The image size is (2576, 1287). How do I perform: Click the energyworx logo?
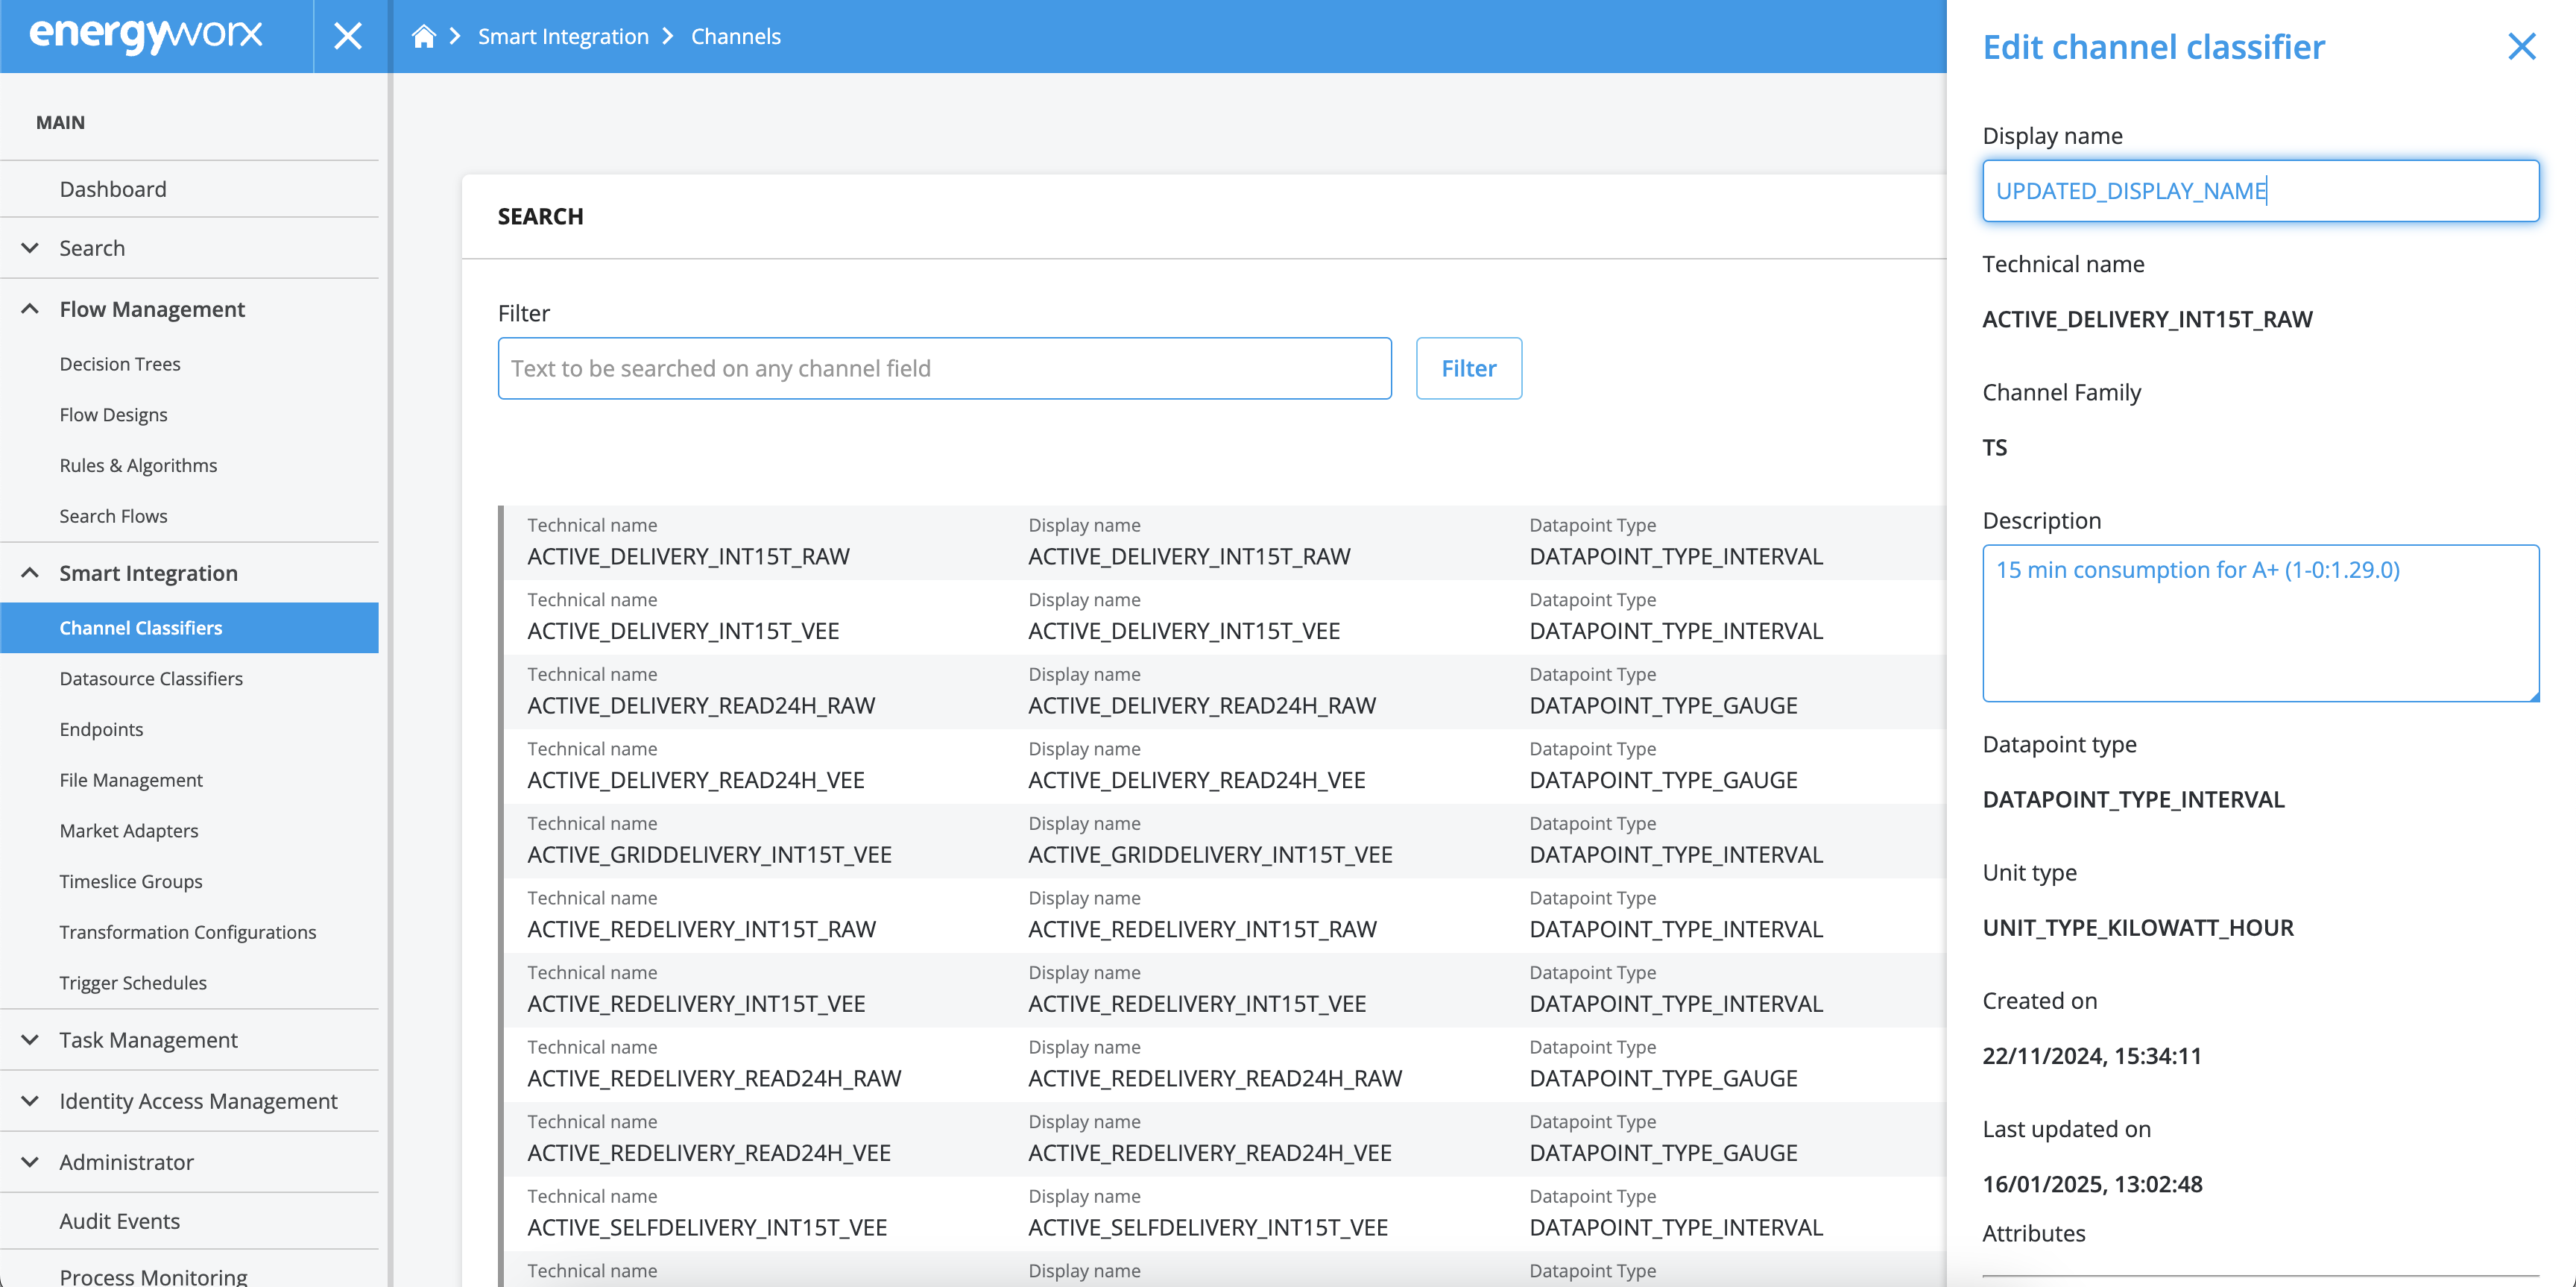[146, 35]
